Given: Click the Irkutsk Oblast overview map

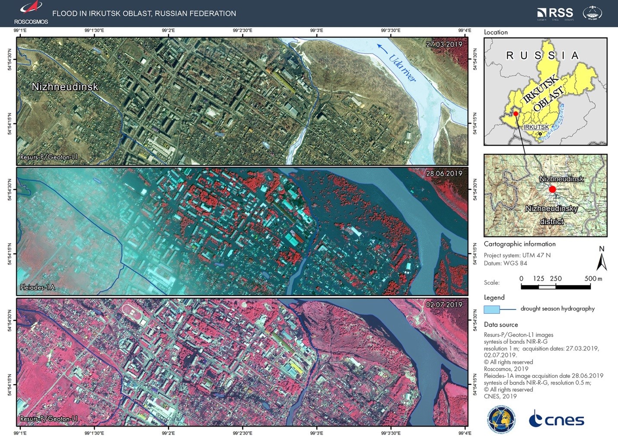Looking at the screenshot, I should click(545, 91).
